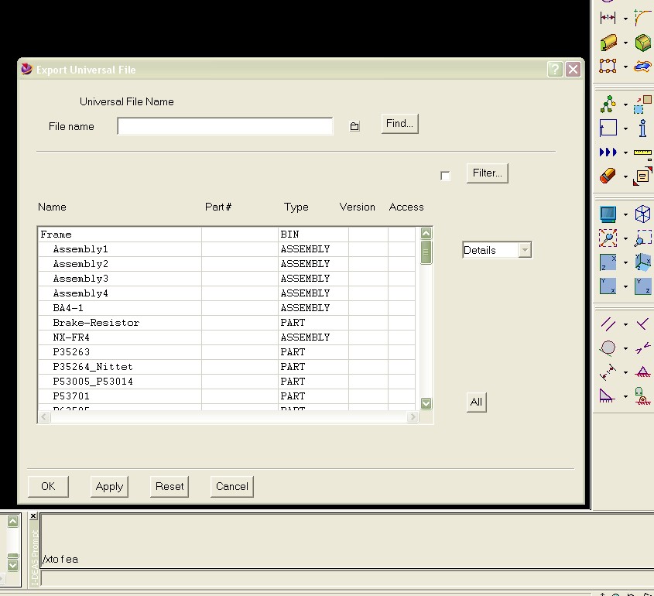Choose the green Shell solid icon
The width and height of the screenshot is (654, 596).
pyautogui.click(x=643, y=43)
